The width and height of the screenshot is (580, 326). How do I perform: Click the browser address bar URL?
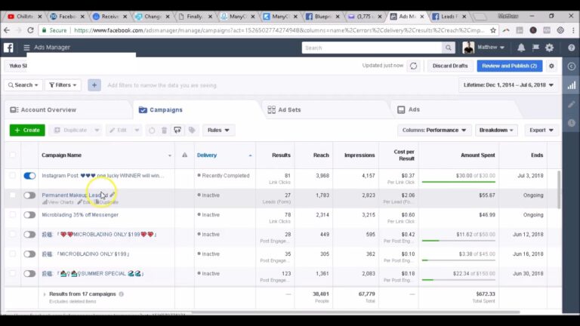[279, 30]
